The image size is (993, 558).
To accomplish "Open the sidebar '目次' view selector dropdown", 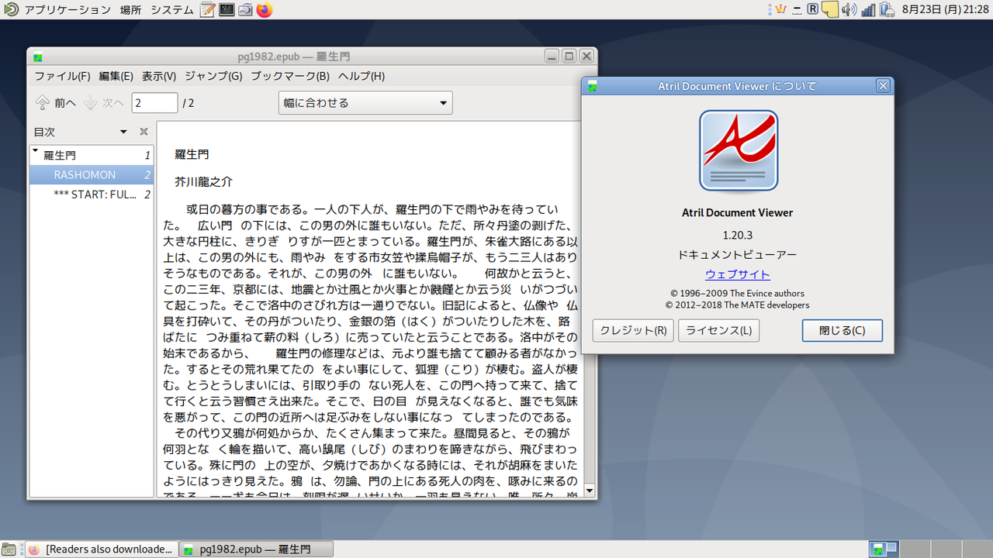I will (x=123, y=132).
